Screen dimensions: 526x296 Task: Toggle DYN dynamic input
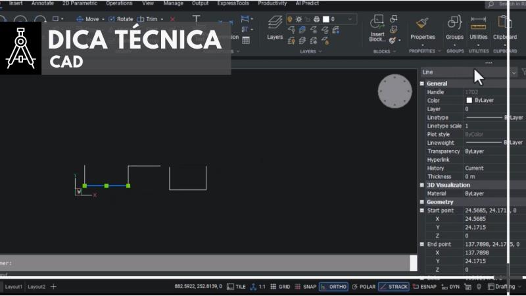450,287
